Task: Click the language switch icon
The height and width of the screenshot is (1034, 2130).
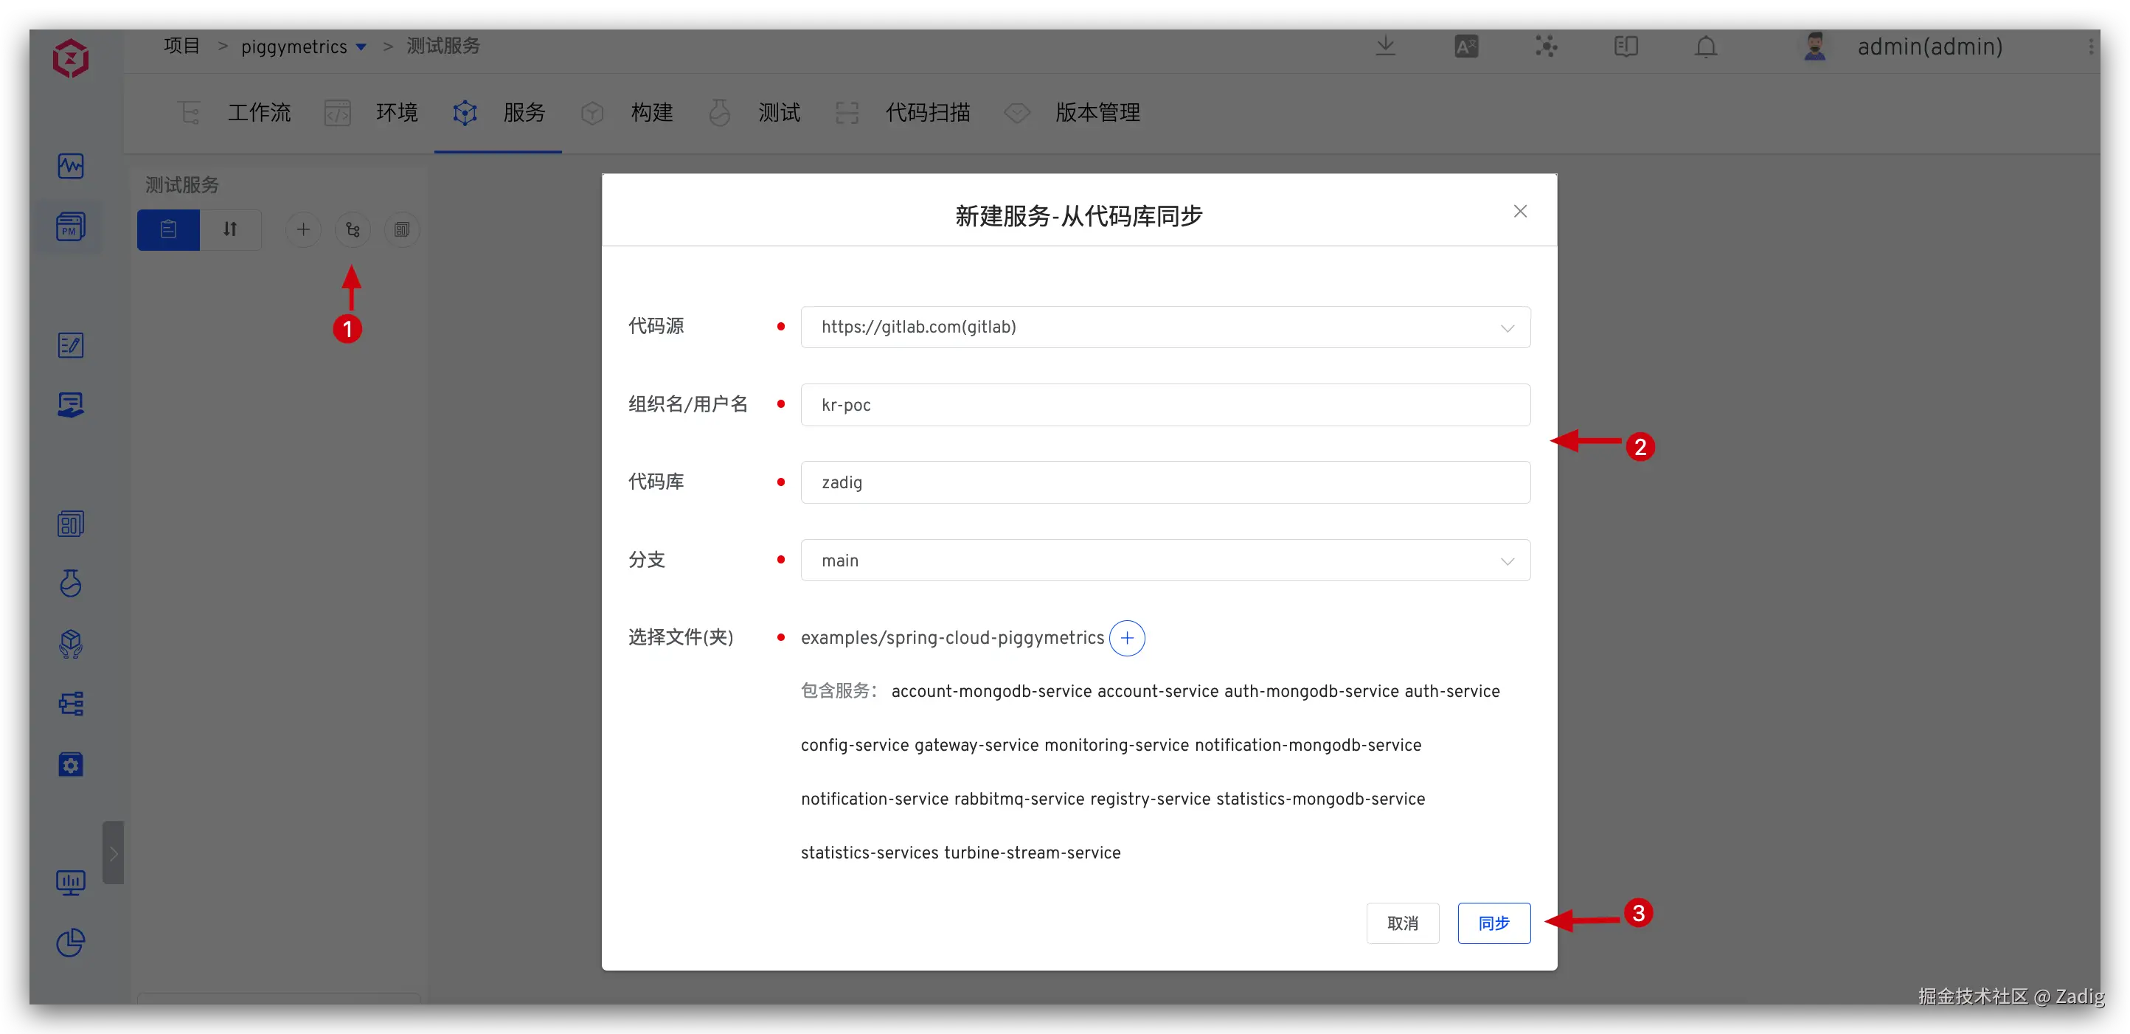Action: point(1466,47)
